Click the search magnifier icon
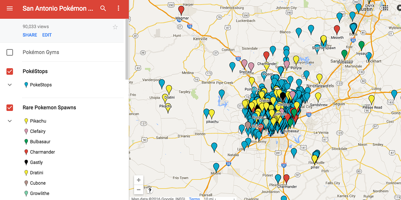This screenshot has width=401, height=200. pyautogui.click(x=103, y=8)
